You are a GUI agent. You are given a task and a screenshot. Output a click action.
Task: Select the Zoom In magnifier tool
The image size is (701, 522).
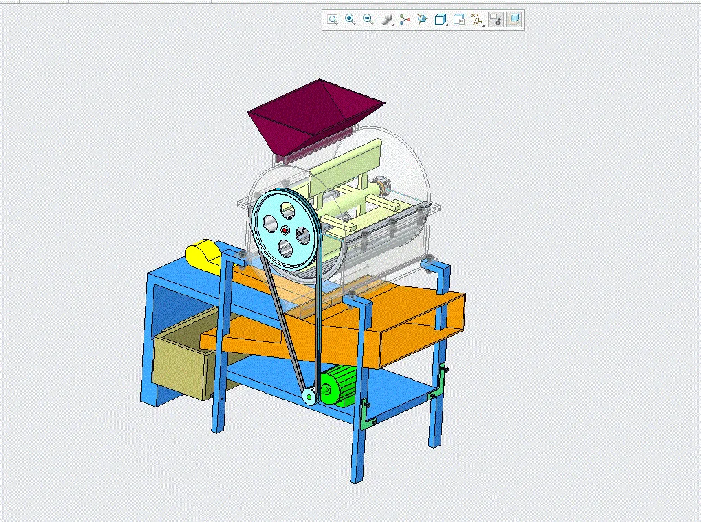point(350,19)
